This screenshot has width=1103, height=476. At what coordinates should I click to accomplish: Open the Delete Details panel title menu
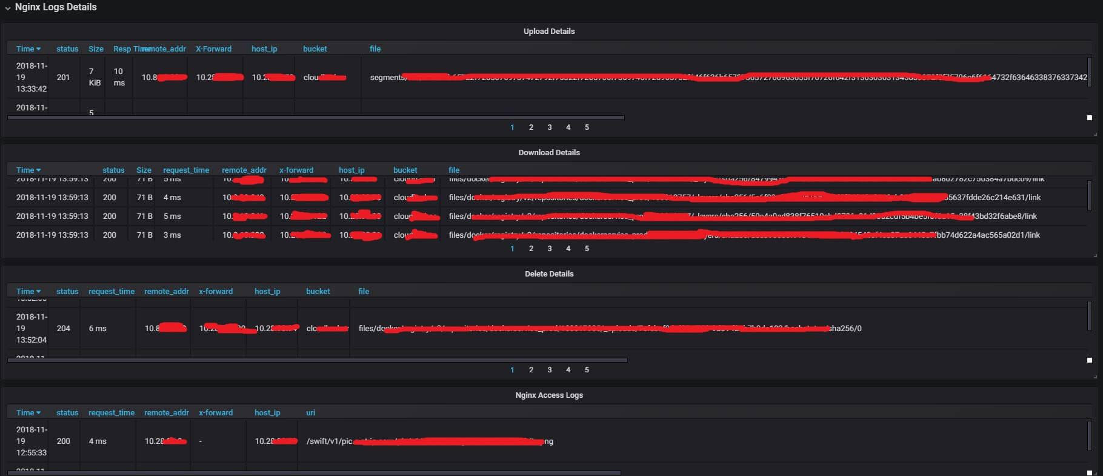(549, 274)
